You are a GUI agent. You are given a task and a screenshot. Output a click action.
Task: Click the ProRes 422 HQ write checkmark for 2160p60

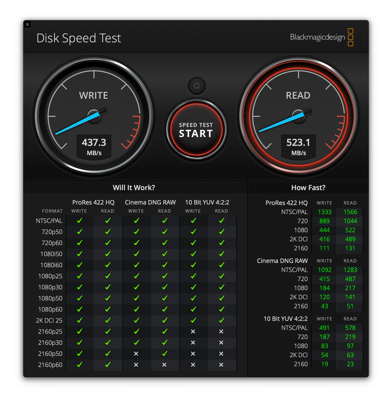tap(80, 365)
